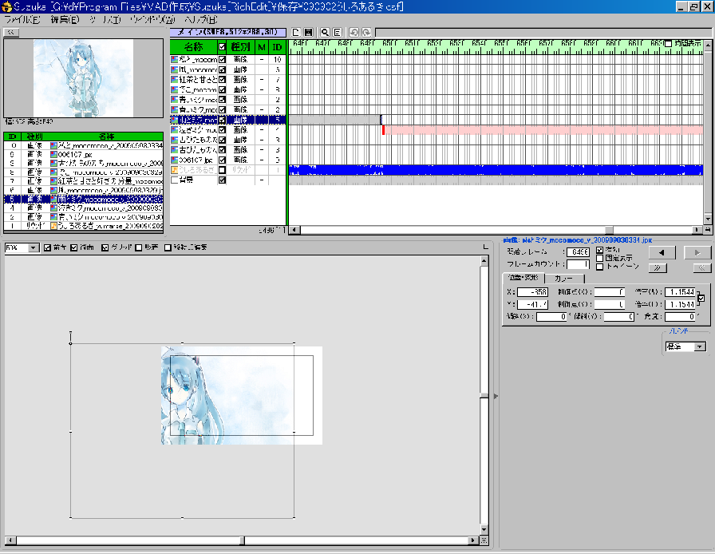
Task: Click image icon of layer ID 10
Action: coord(174,59)
